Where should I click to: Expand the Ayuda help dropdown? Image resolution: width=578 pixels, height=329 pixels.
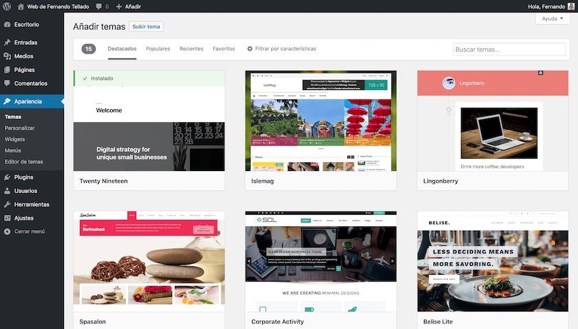tap(552, 19)
